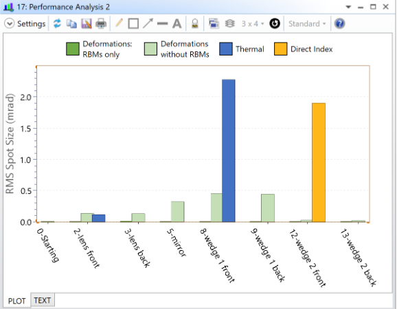Viewport: 397px width, 309px height.
Task: Minimize the Performance Analysis window
Action: point(361,8)
